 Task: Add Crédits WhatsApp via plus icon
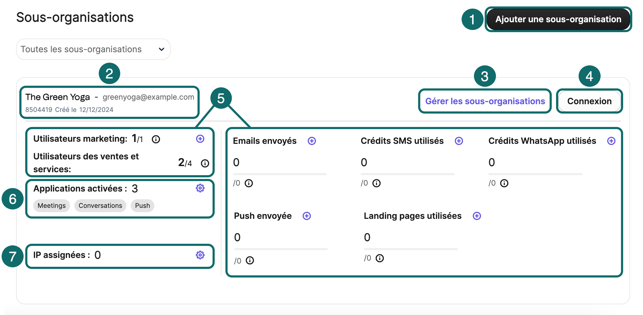point(611,141)
